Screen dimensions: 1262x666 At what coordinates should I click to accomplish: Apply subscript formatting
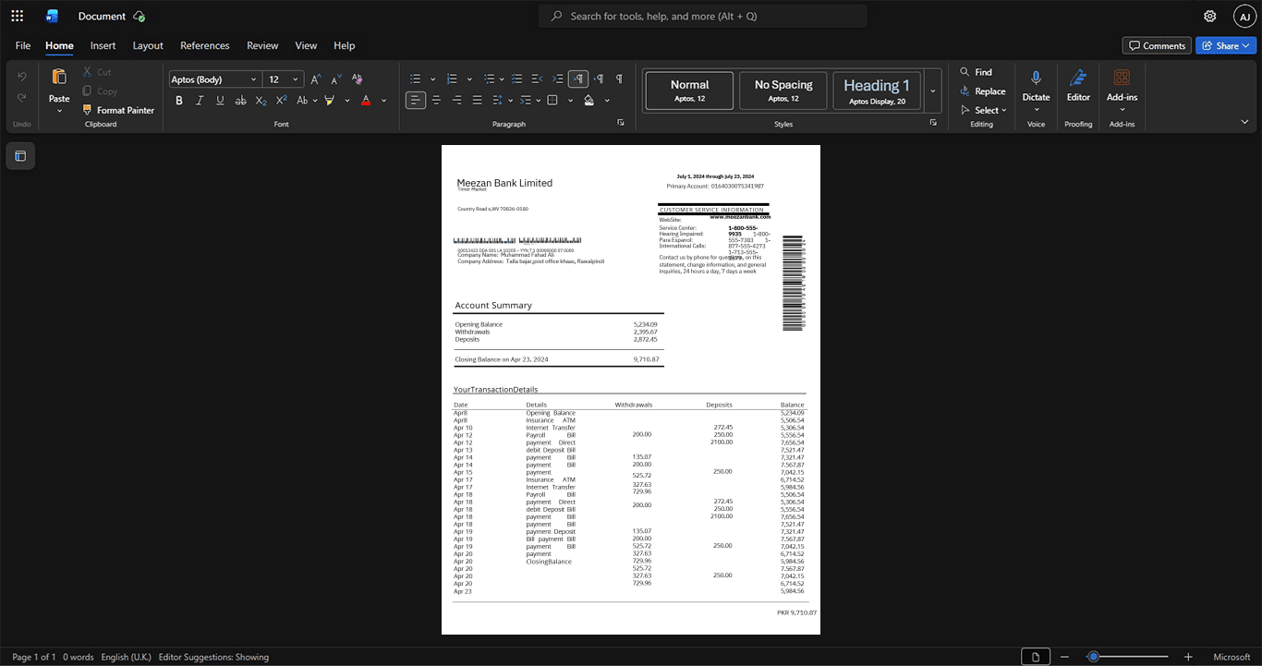pyautogui.click(x=261, y=101)
